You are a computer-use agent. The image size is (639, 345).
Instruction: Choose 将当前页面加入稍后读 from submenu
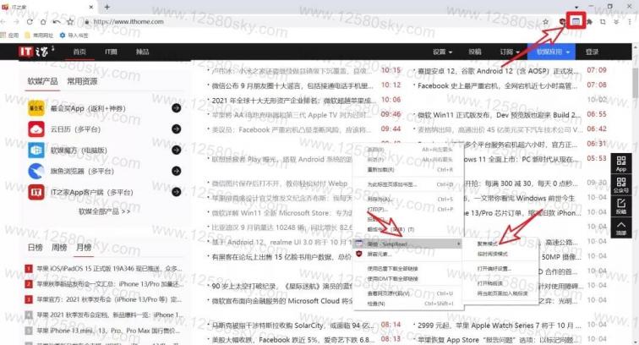(x=500, y=293)
